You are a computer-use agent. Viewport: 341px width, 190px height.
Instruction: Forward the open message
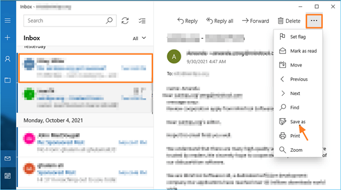[256, 21]
